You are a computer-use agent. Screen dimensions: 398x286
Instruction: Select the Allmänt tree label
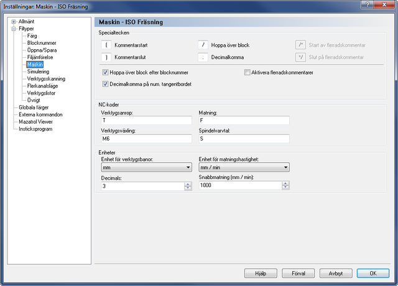click(26, 22)
